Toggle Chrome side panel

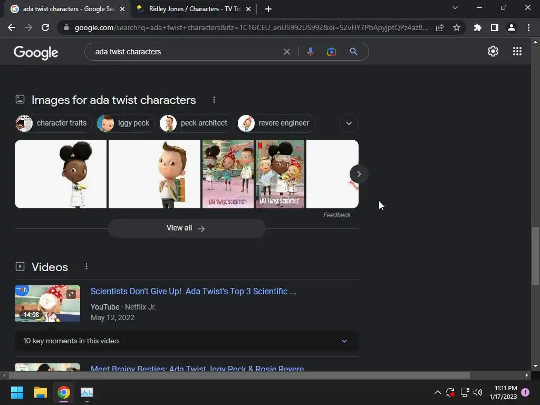click(495, 27)
